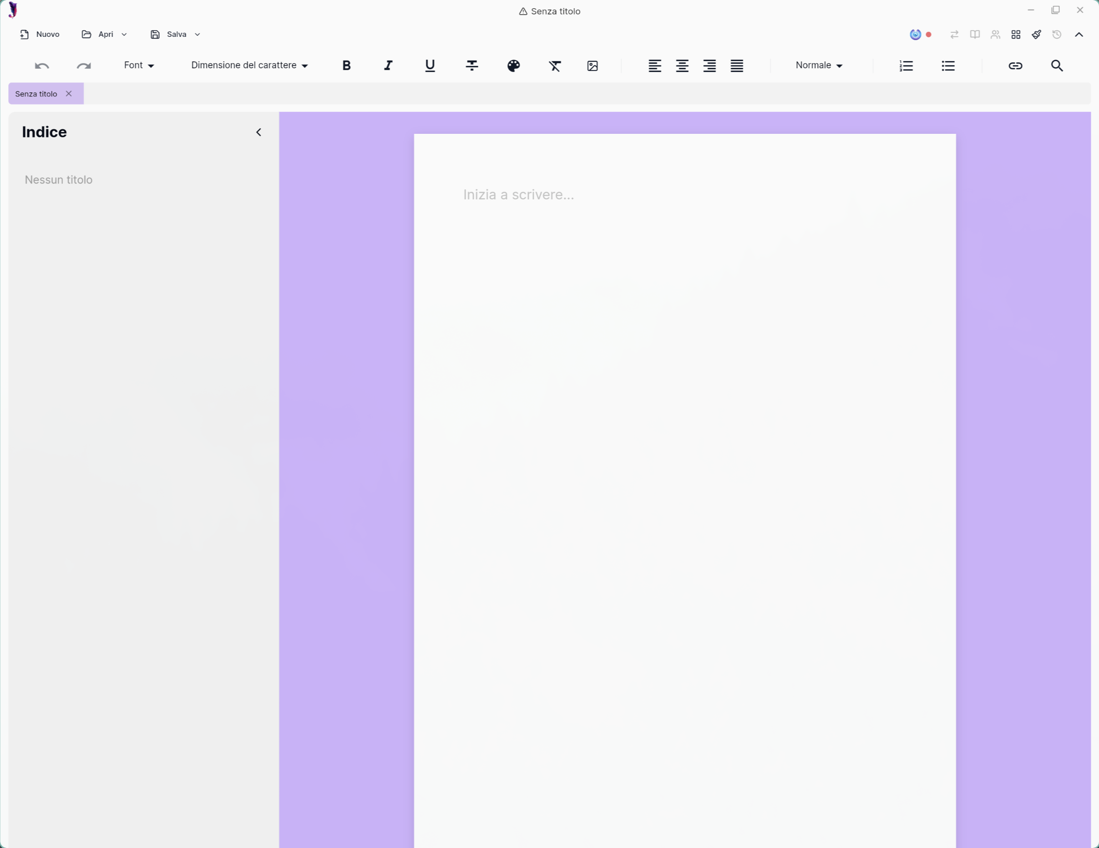Switch to the Senza titolo tab

35,93
